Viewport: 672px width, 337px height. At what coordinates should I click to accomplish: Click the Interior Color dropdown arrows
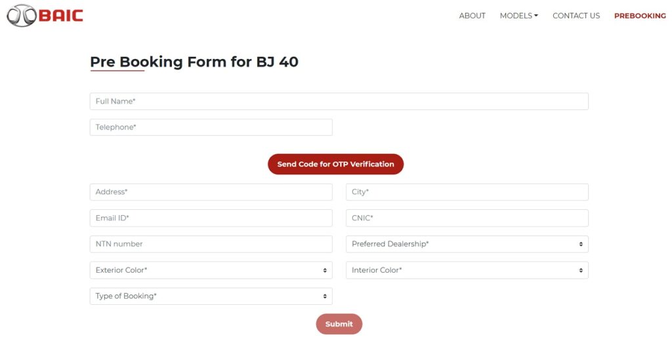click(x=581, y=270)
